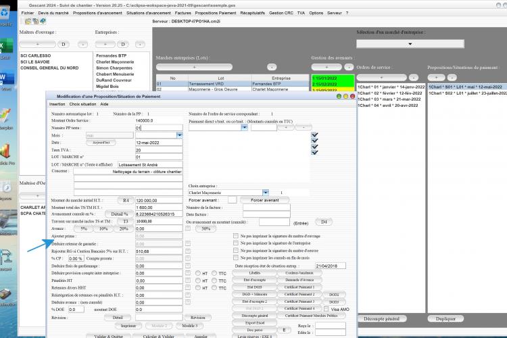Select 'SCI CARLESSO' in Maîtres d'ouvrage list
The image size is (507, 338).
point(36,55)
